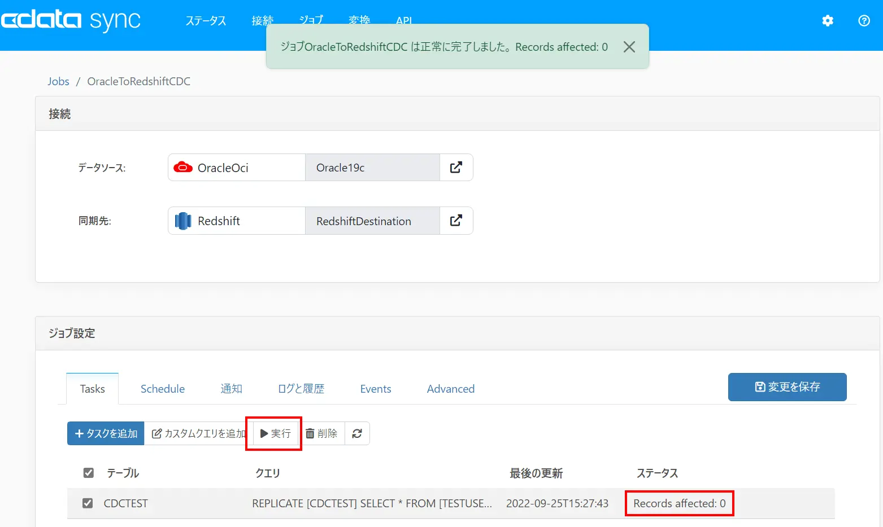883x527 pixels.
Task: Click the ステータス column header
Action: pyautogui.click(x=658, y=473)
